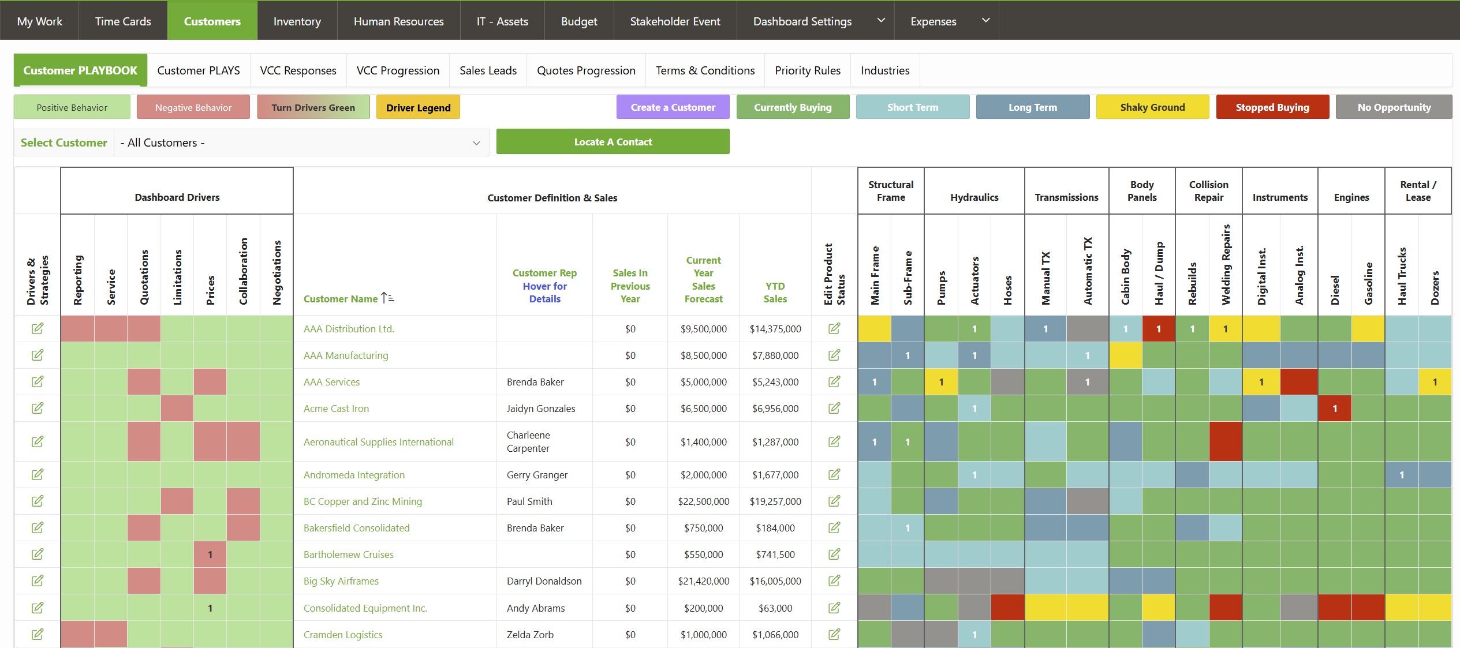Edit product status for Consolidated Equipment Inc.
Screen dimensions: 1460x648
[834, 608]
